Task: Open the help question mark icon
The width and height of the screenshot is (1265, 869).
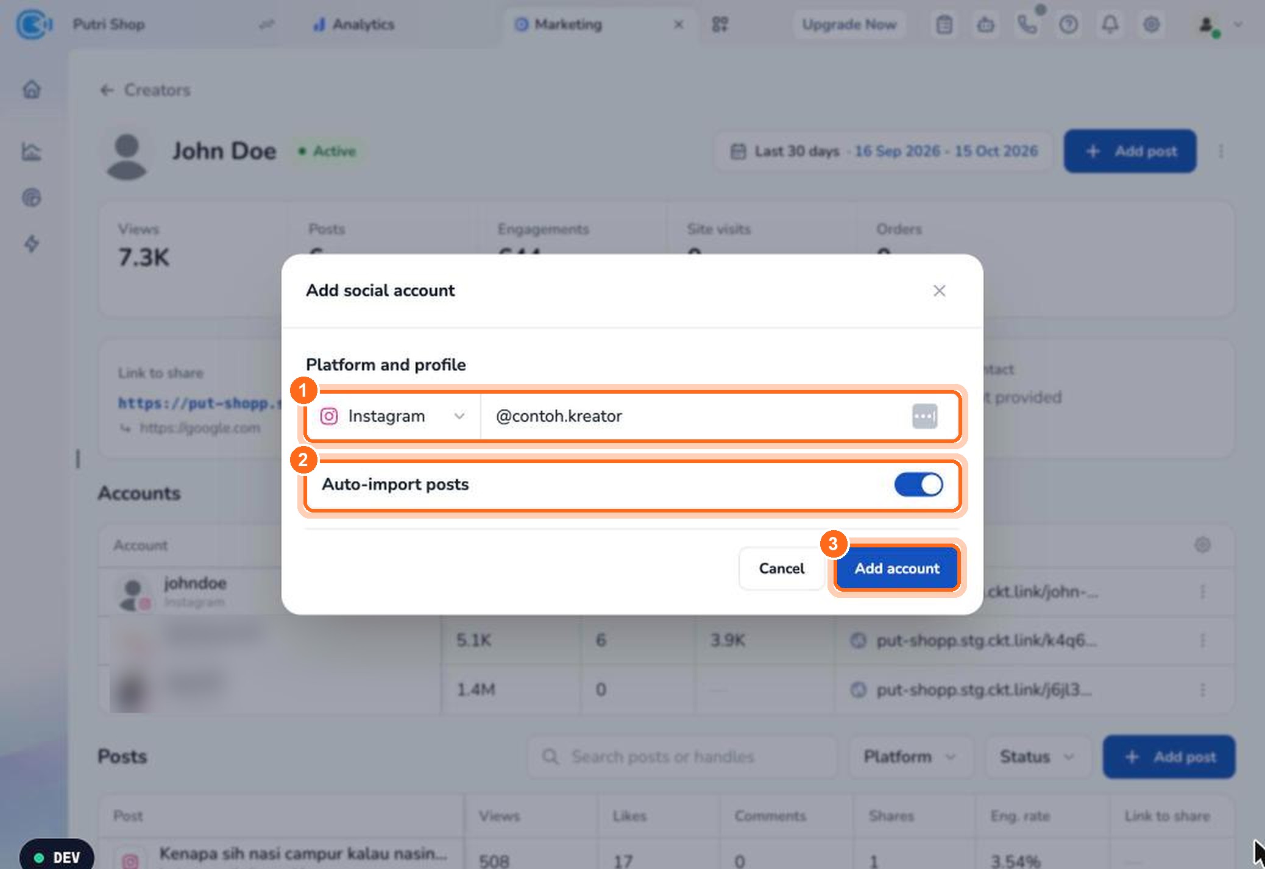Action: pos(1068,24)
